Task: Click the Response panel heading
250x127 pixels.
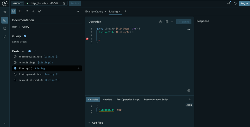Action: (x=203, y=21)
